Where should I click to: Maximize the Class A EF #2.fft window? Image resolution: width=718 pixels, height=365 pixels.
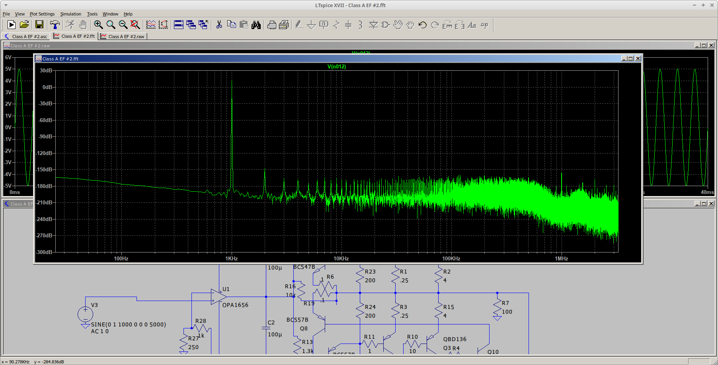click(631, 58)
